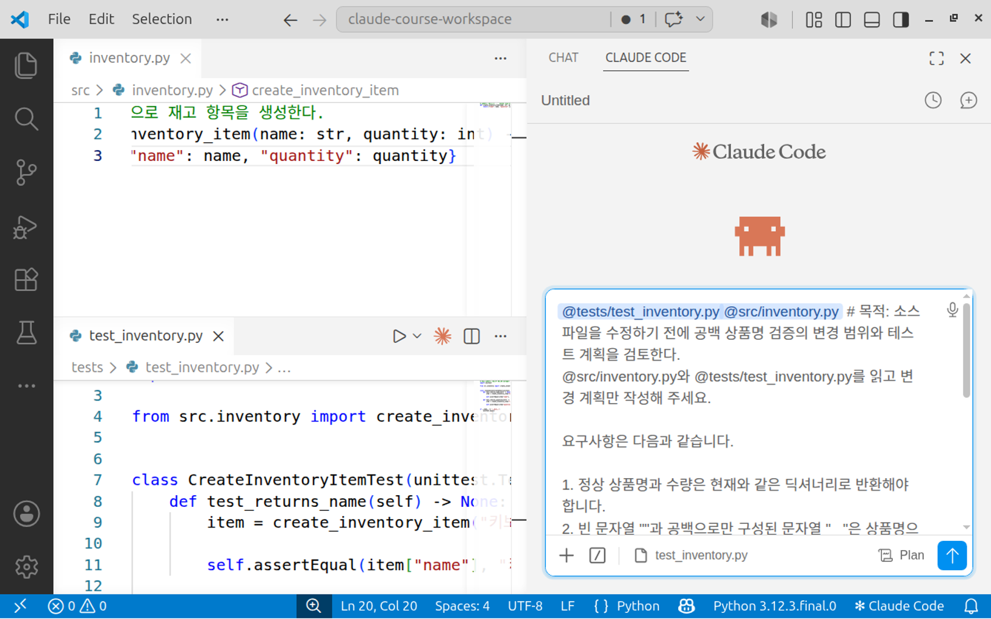The height and width of the screenshot is (619, 991).
Task: Open the Extensions view
Action: click(26, 280)
